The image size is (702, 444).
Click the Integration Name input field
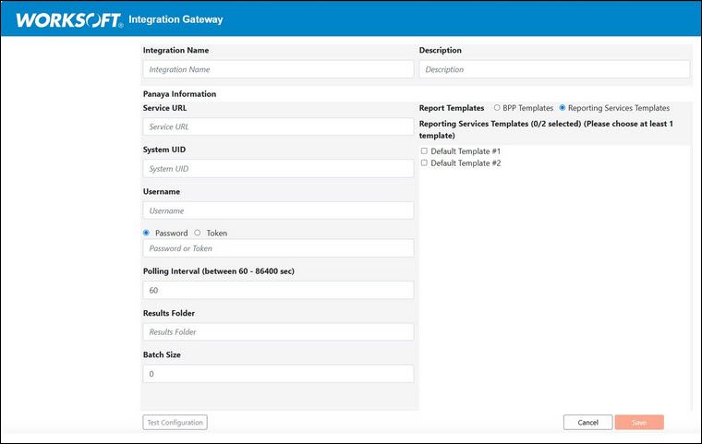click(278, 69)
